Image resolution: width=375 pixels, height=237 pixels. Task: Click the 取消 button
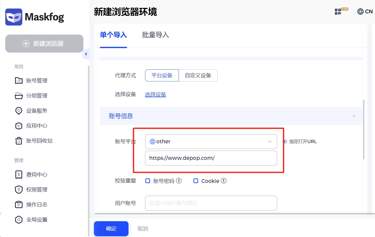click(143, 228)
